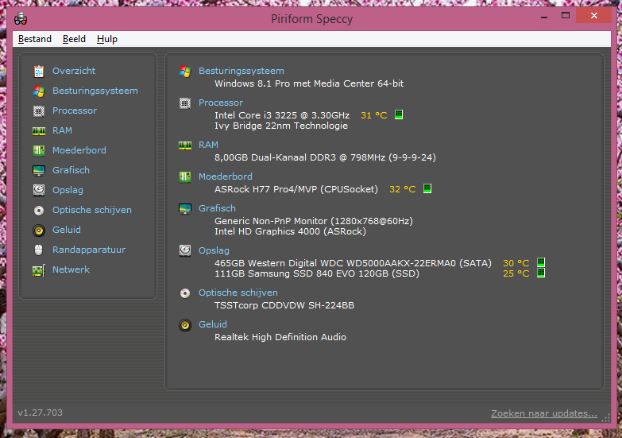The image size is (622, 438).
Task: Maximize the Piriform Speccy window
Action: [x=566, y=15]
